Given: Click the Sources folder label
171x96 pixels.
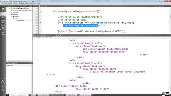Looking at the screenshot, I should tap(15, 12).
